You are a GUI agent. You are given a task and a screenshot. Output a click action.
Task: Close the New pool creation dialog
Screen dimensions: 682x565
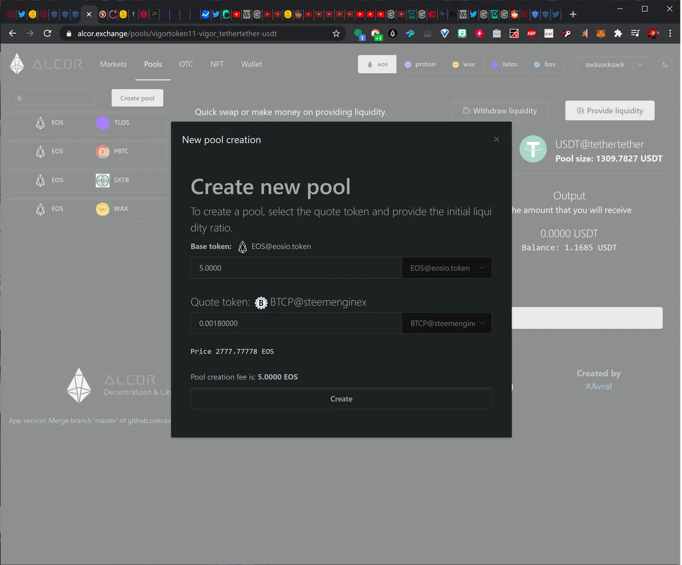pyautogui.click(x=497, y=139)
